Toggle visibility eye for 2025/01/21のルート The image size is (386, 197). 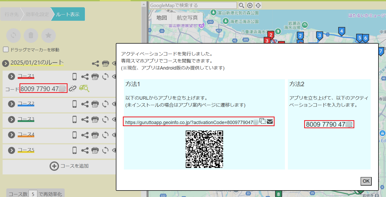click(114, 63)
